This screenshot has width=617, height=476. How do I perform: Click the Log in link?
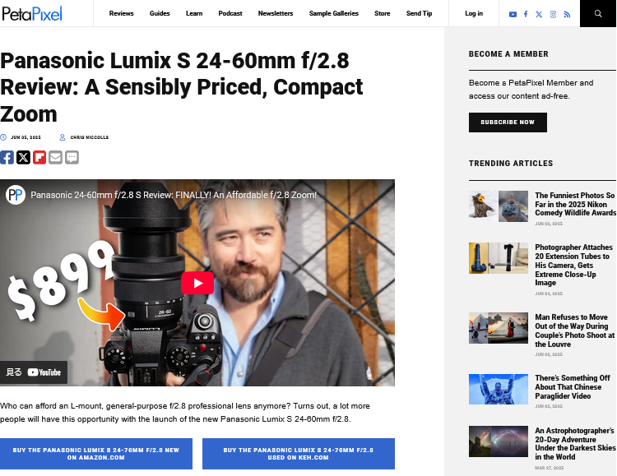(x=474, y=13)
